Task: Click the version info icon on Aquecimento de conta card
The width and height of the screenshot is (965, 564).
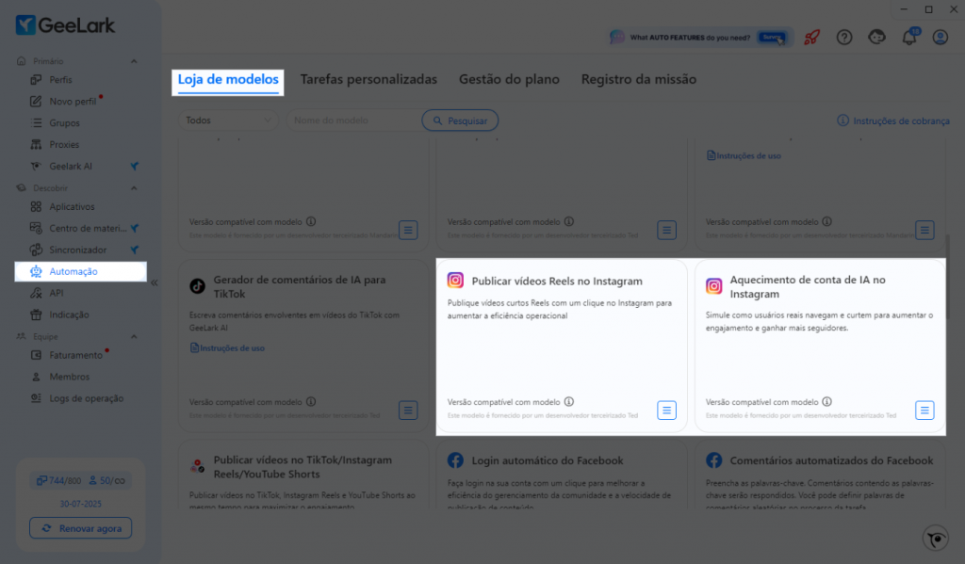Action: point(827,402)
